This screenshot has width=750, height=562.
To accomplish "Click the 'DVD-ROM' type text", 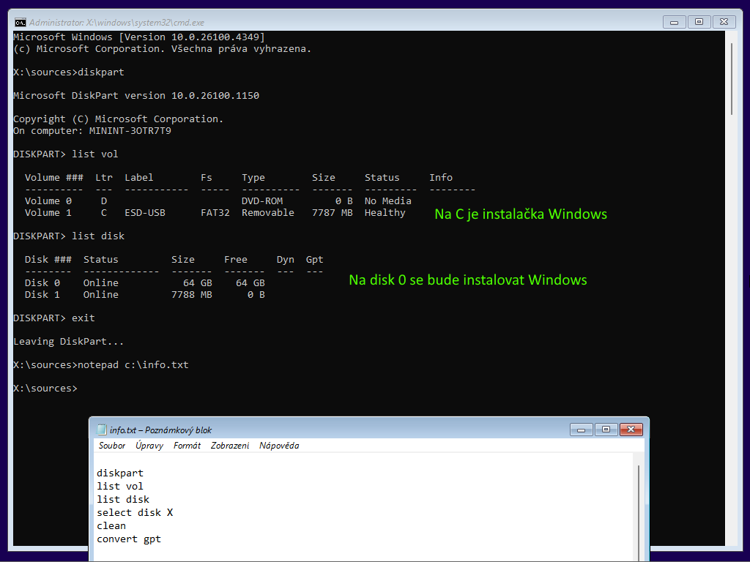I will (262, 201).
